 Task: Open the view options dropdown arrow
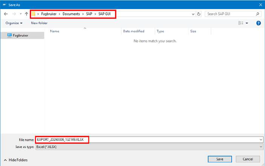tap(247, 23)
